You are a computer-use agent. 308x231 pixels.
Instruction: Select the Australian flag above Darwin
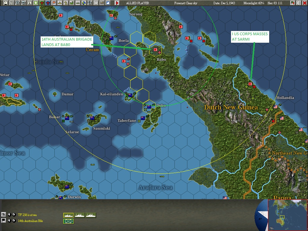point(67,186)
